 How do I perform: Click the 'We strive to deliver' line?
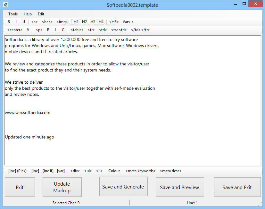click(x=24, y=82)
